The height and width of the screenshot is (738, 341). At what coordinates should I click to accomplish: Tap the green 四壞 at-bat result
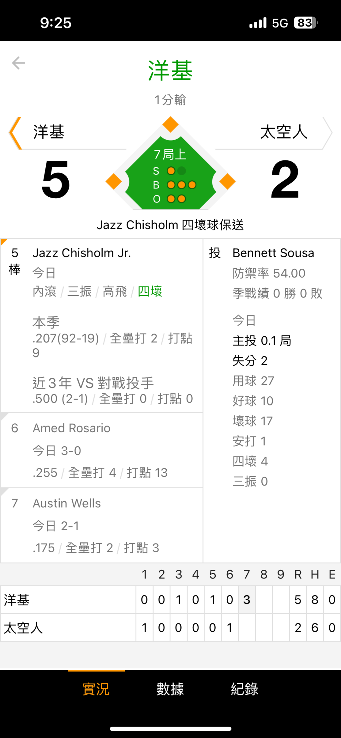tap(150, 291)
